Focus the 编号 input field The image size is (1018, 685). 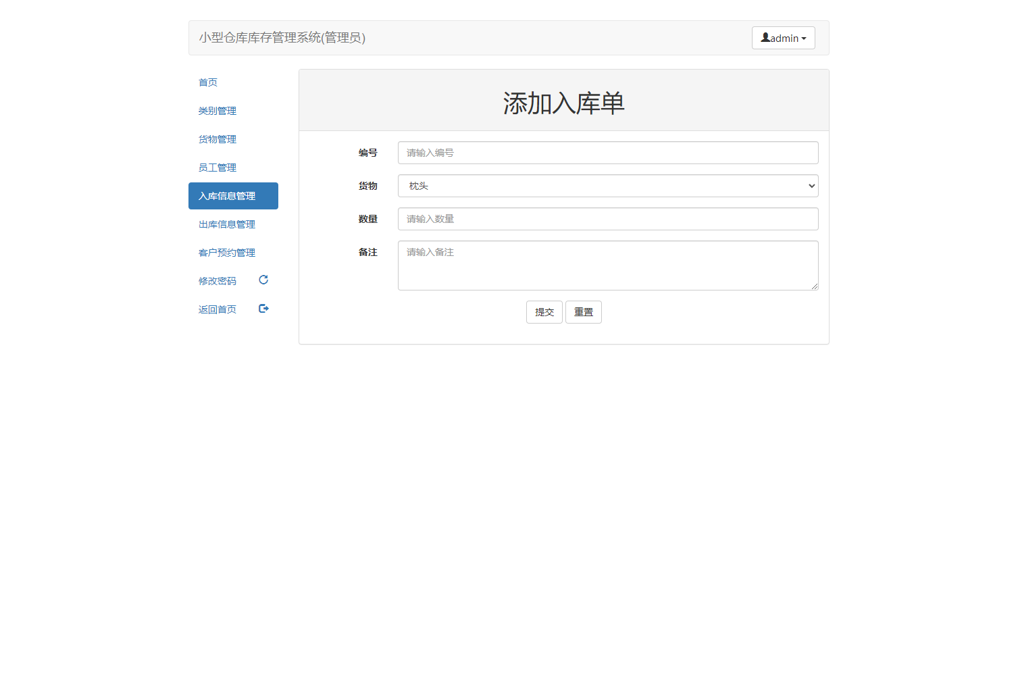click(608, 153)
